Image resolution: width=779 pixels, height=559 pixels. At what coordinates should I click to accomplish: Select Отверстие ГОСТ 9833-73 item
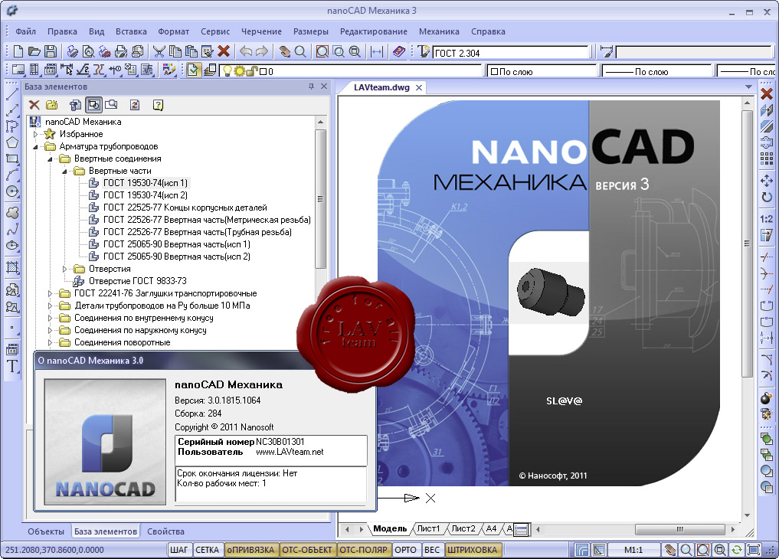point(138,281)
